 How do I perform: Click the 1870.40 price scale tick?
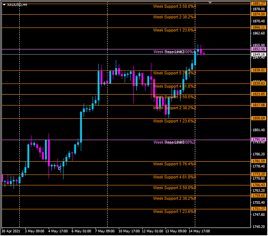click(x=259, y=21)
